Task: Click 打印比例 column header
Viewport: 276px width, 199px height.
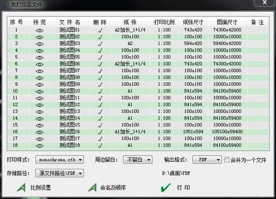Action: (x=164, y=22)
